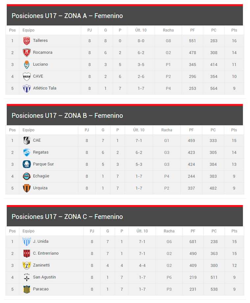Click the Urquiza shield icon
Screen dimensions: 250x303
pyautogui.click(x=27, y=188)
